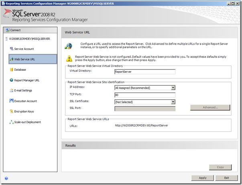Click the TCP Port: label
242x185 pixels.
[75, 94]
